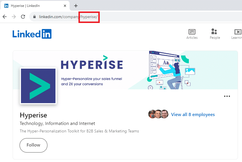
Task: Click the LinkedIn logo
Action: [32, 34]
